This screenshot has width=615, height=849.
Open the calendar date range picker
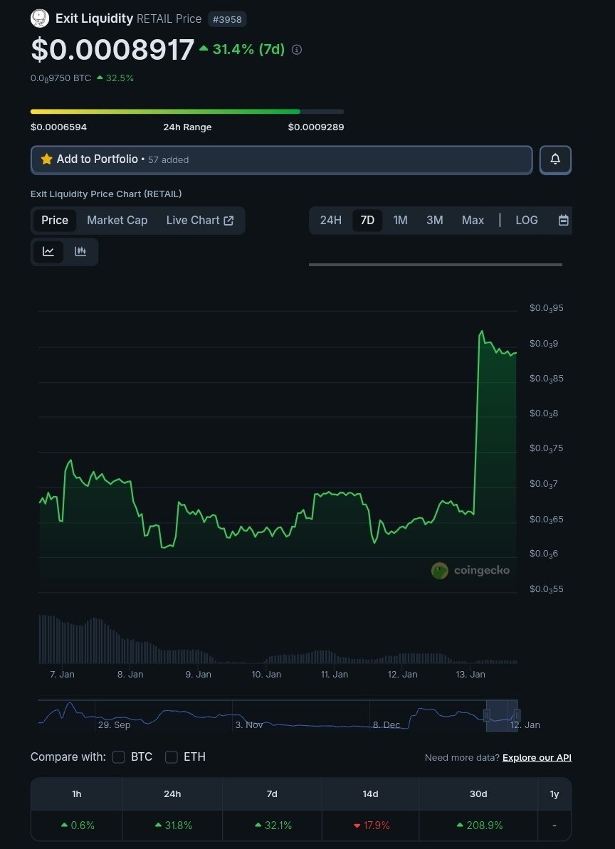(x=563, y=220)
